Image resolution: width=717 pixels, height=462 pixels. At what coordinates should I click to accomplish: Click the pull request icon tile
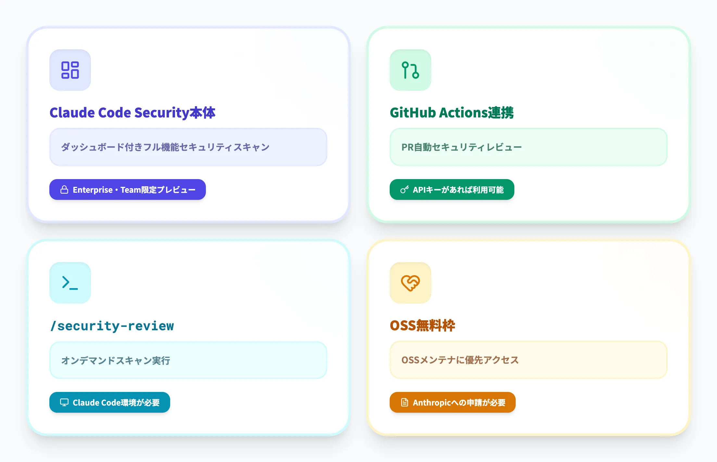[410, 70]
